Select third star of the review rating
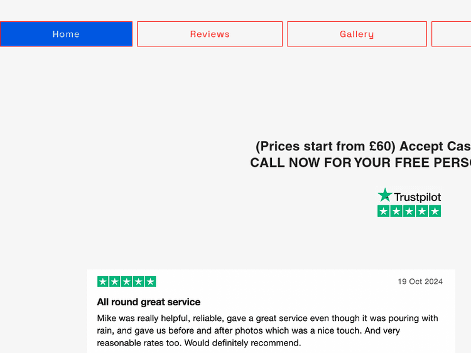 (x=127, y=282)
